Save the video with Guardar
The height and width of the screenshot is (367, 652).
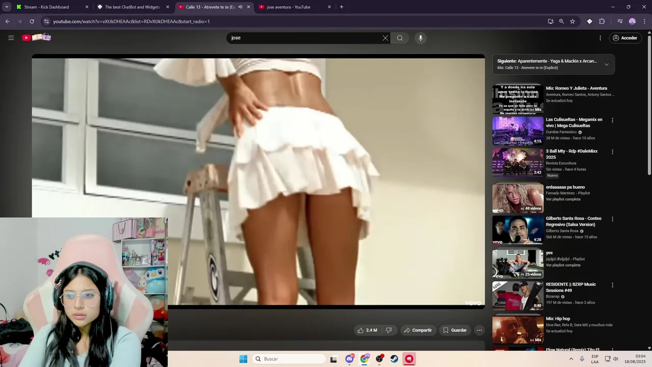(x=455, y=330)
